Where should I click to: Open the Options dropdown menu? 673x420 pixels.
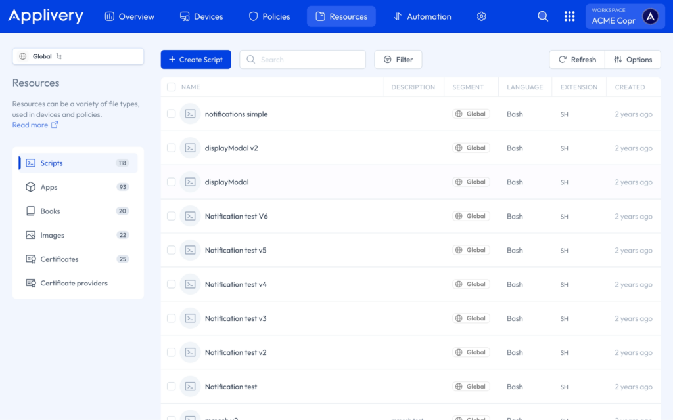click(x=633, y=60)
